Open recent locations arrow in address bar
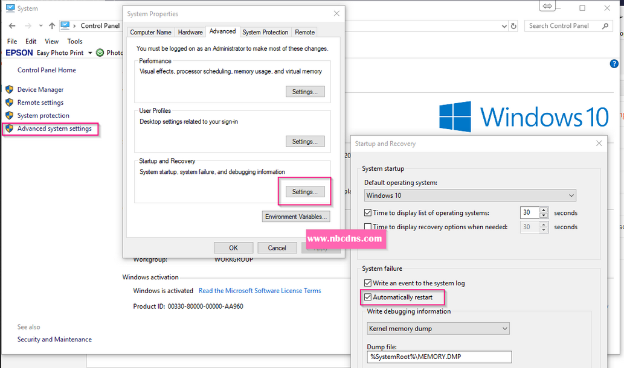 (40, 26)
